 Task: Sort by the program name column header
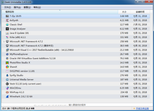click(x=60, y=12)
